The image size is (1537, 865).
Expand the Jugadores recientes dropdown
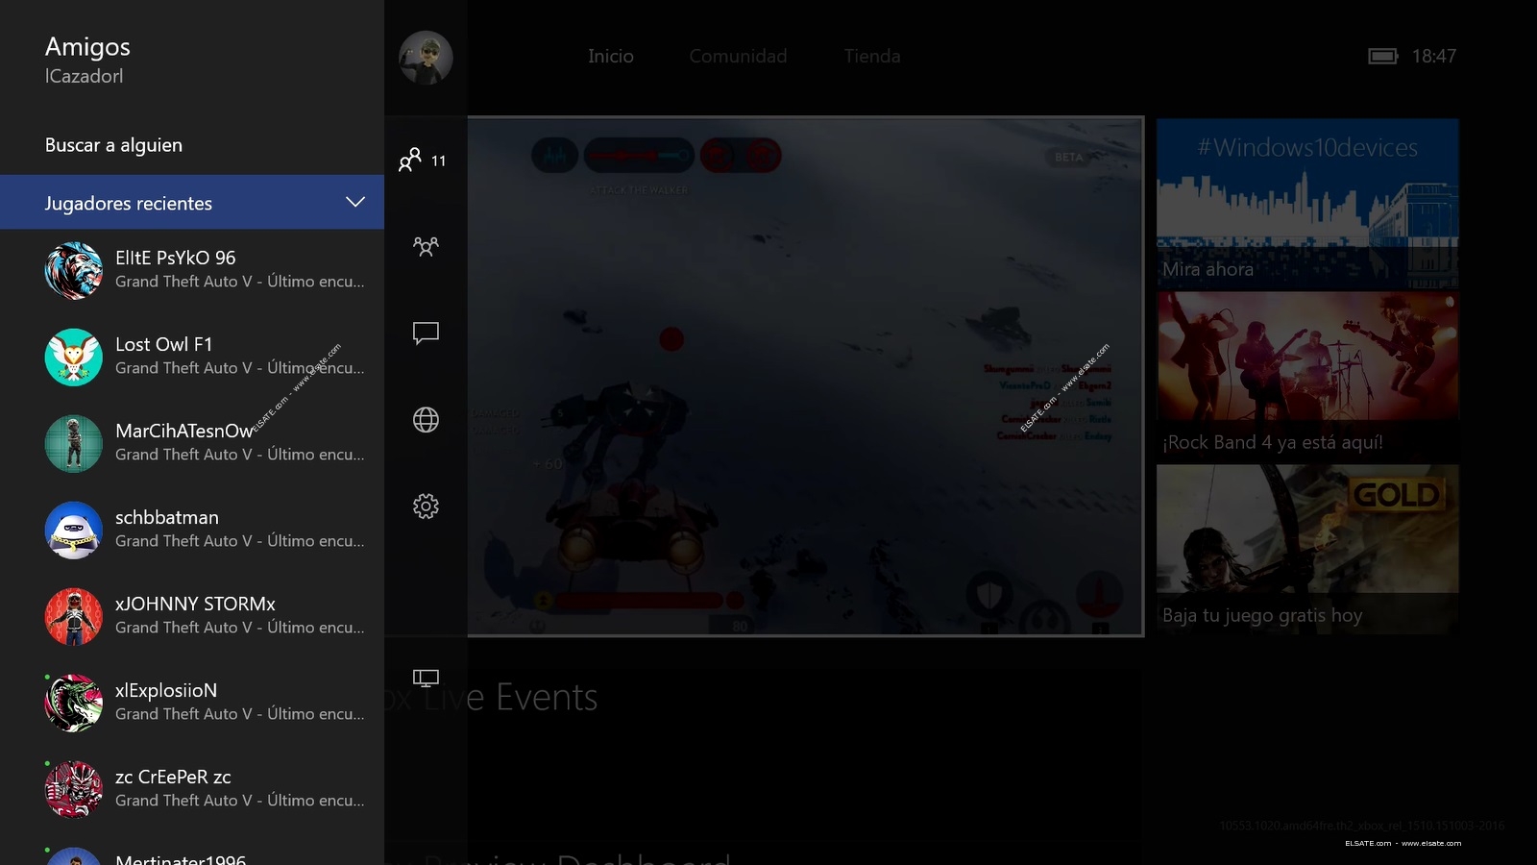[x=192, y=202]
